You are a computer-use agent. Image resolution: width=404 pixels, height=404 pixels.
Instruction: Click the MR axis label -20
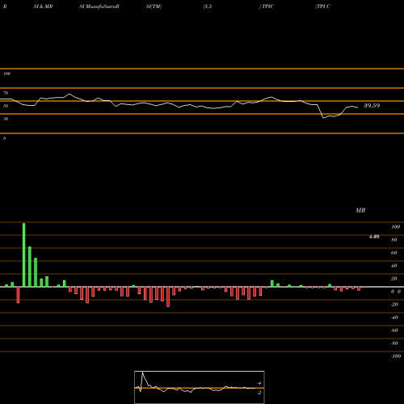394,305
